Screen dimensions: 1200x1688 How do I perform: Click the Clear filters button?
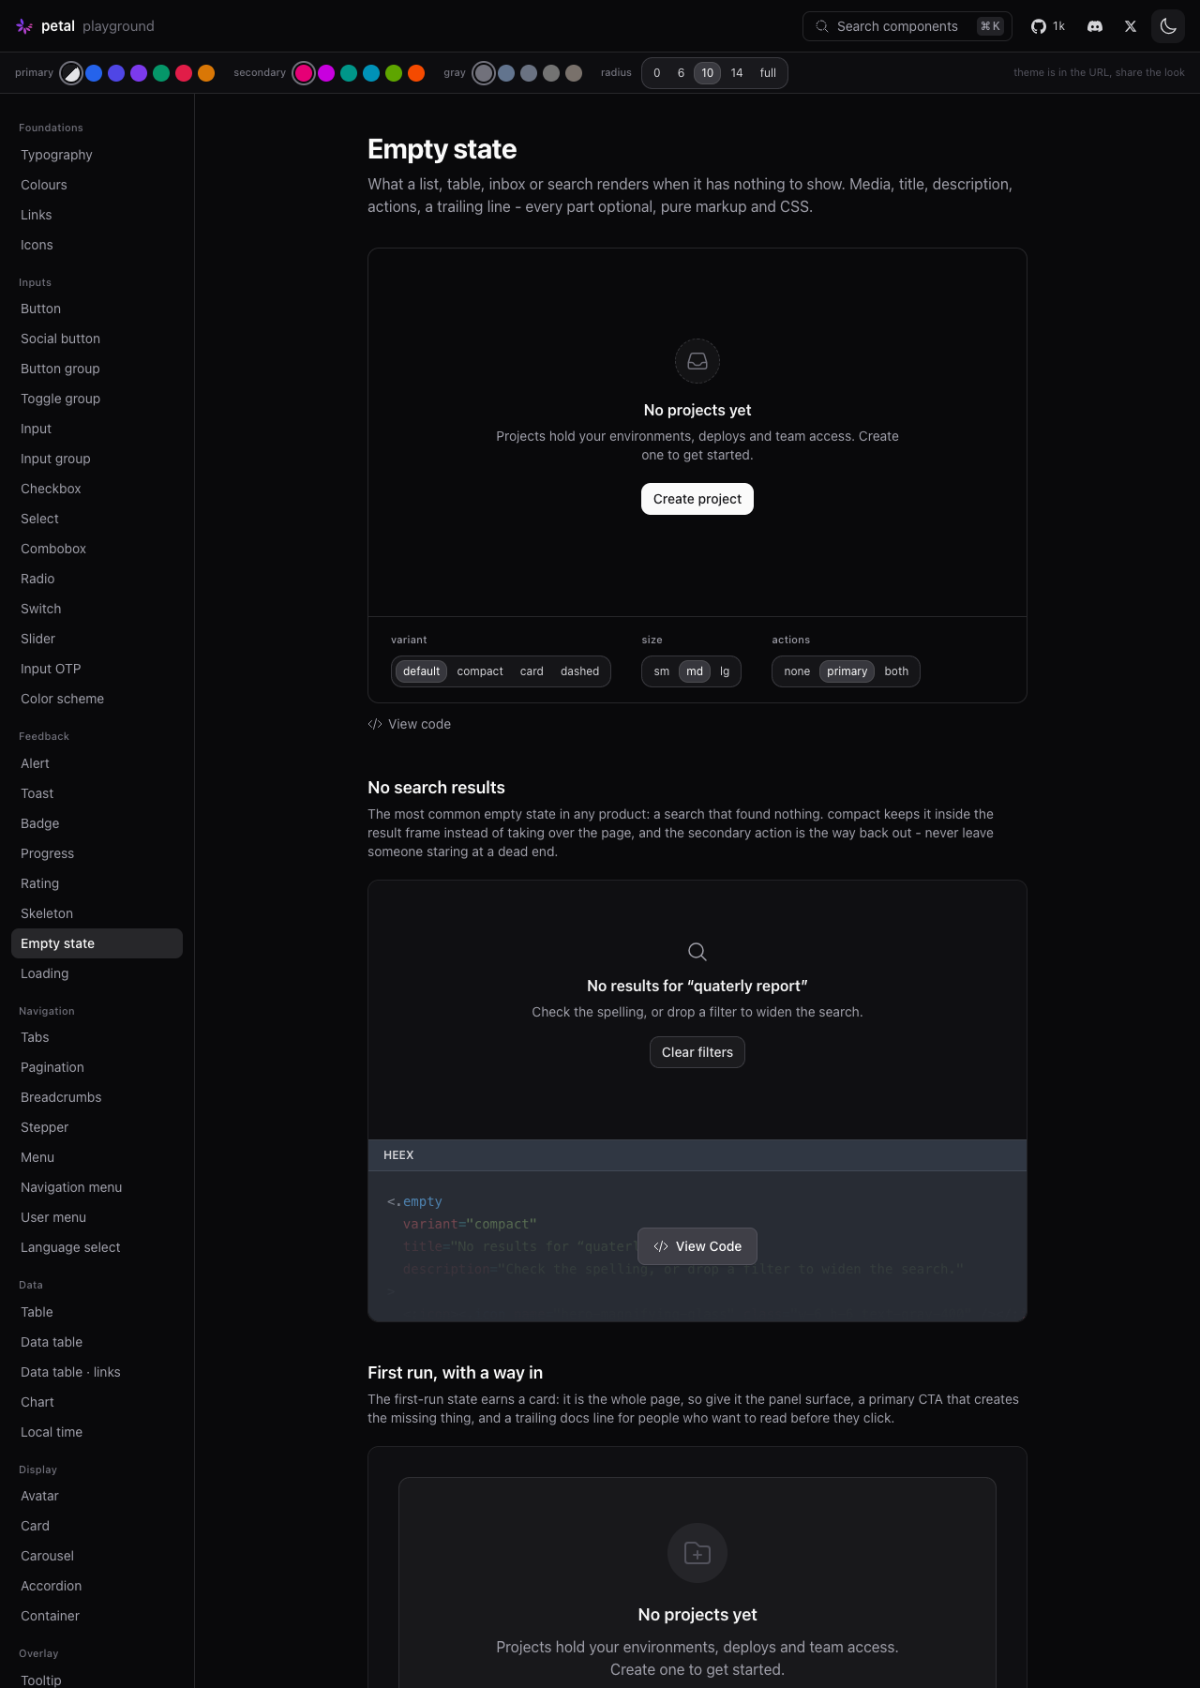point(697,1052)
